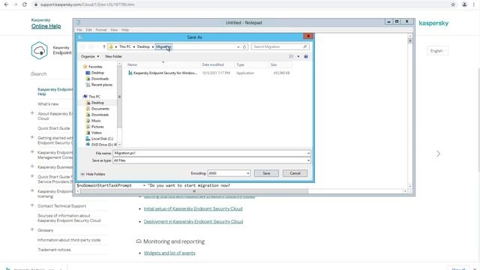Screen dimensions: 480x270
Task: Click the navigation pane scrollbar in Save As
Action: (119, 97)
